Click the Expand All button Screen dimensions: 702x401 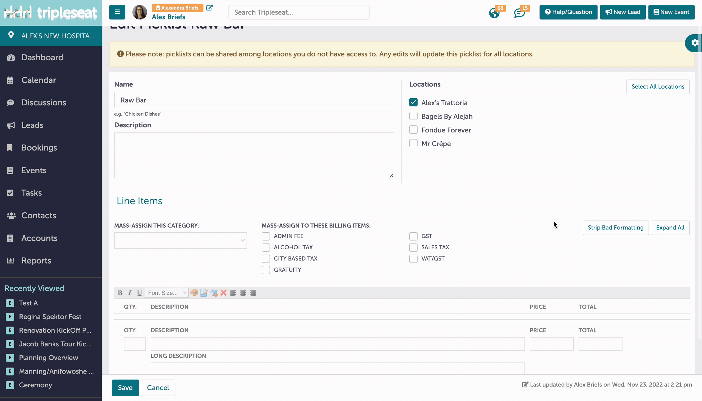tap(670, 228)
